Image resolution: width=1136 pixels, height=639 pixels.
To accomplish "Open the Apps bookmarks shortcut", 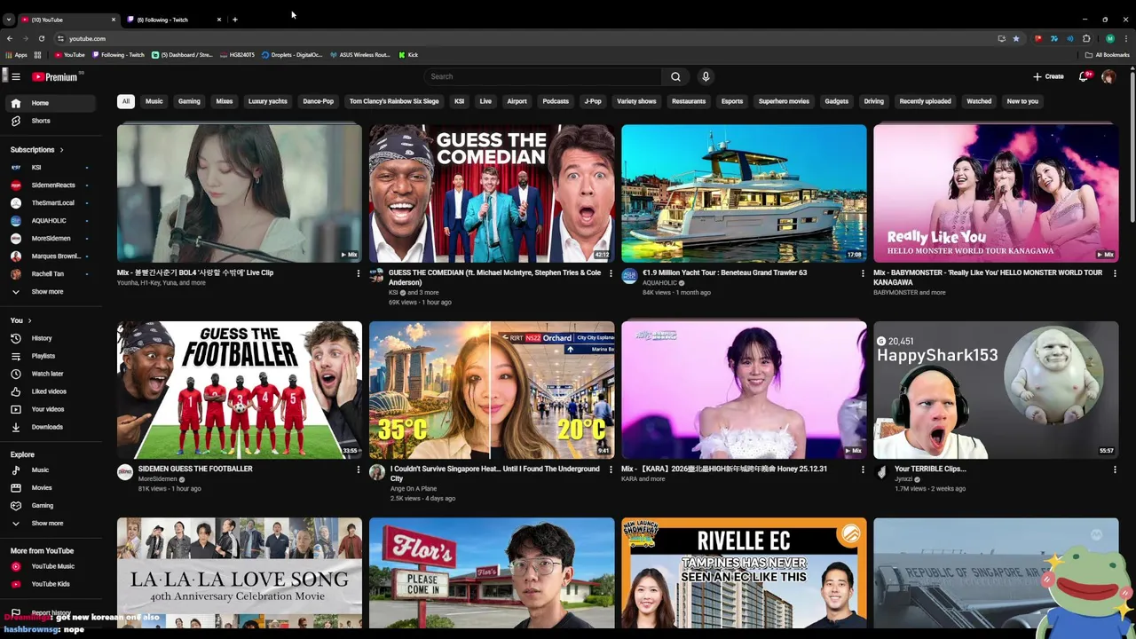I will point(16,55).
